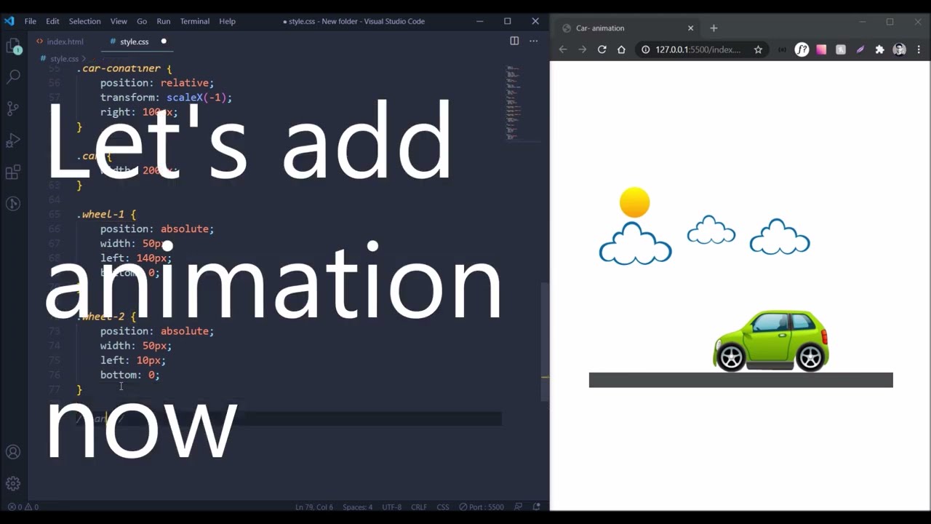Bookmark this page with the star
Viewport: 931px width, 524px height.
coord(758,49)
